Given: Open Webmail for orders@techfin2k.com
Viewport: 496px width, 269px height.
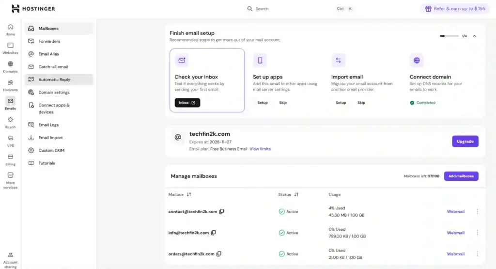Looking at the screenshot, I should click(455, 254).
